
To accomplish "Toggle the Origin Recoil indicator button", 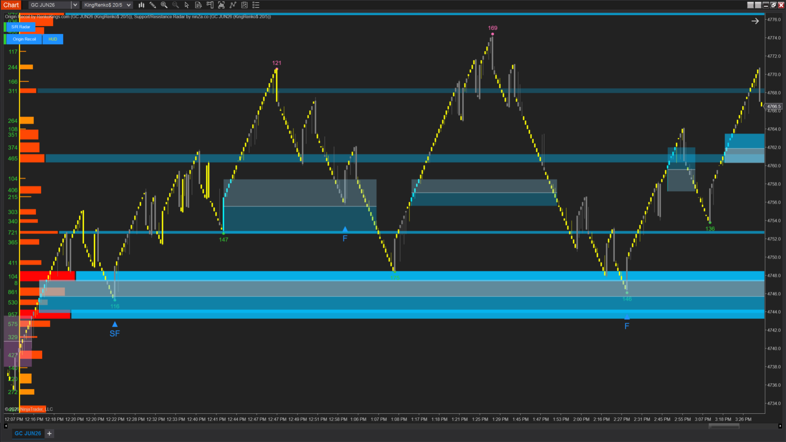I will pos(24,39).
